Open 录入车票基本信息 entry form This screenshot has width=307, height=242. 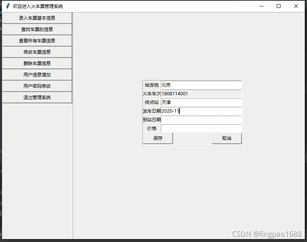coord(37,18)
